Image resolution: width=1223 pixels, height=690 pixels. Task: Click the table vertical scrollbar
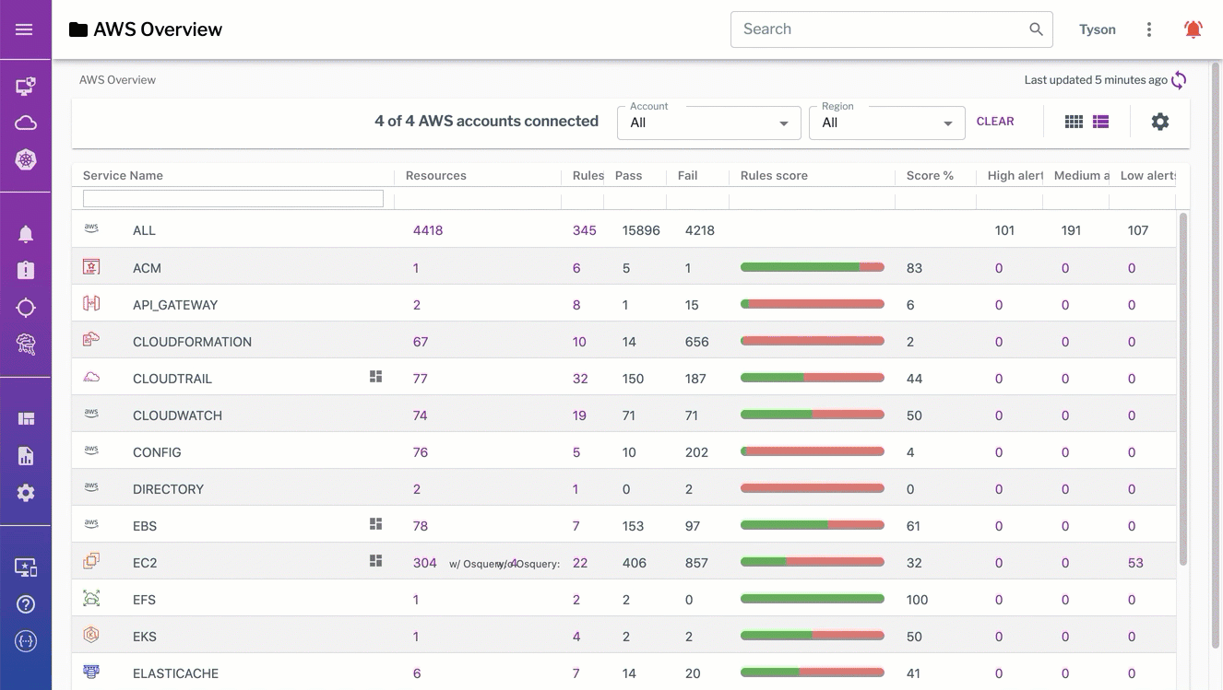(1183, 389)
